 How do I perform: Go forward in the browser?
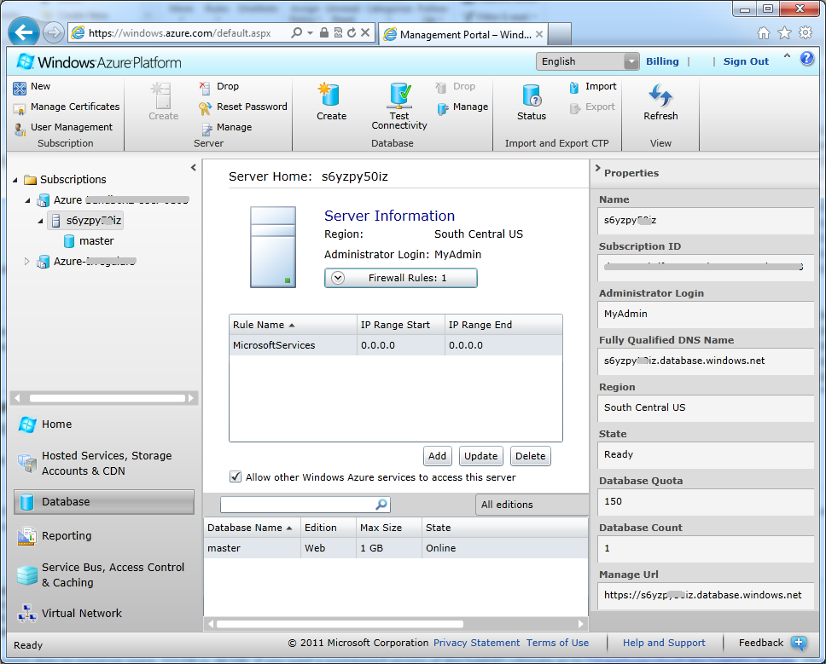53,32
